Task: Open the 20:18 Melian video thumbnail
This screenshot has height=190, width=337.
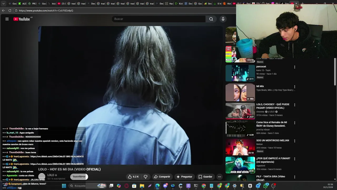Action: pyautogui.click(x=240, y=147)
